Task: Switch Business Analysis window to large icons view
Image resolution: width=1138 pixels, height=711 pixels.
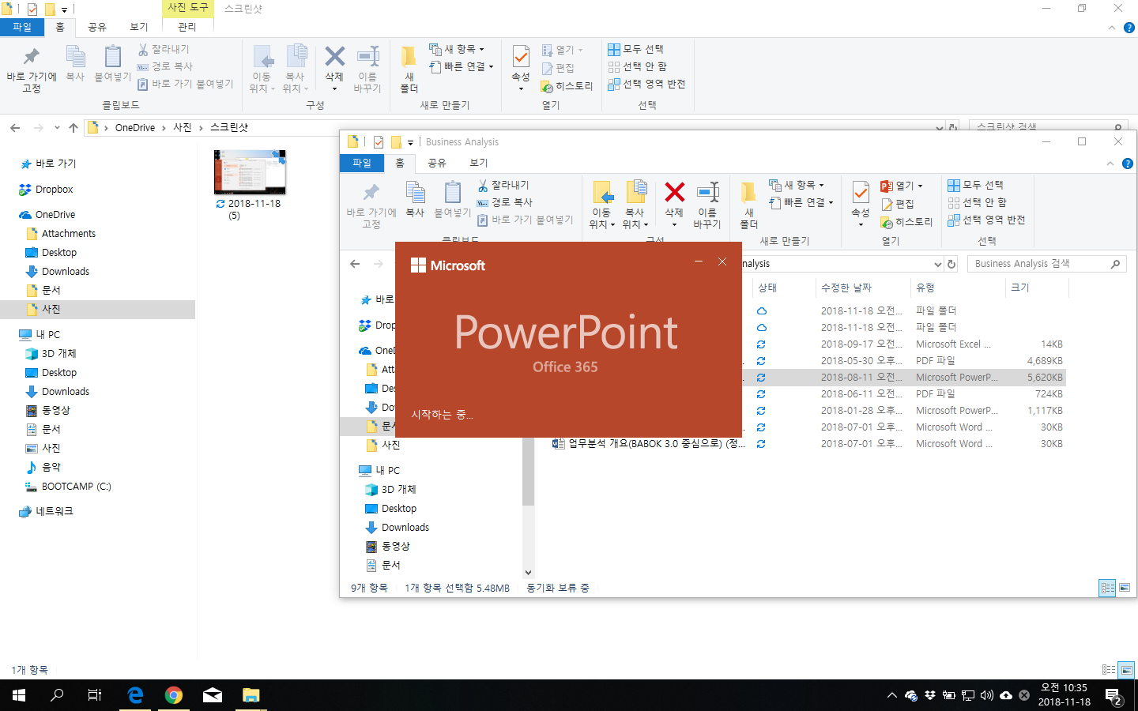Action: tap(1125, 588)
